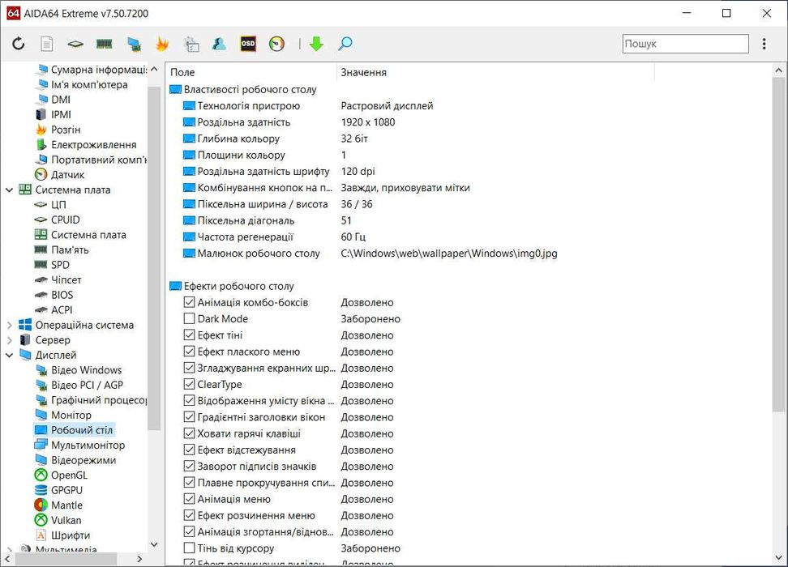
Task: Select the Vulkan tree item
Action: 66,520
